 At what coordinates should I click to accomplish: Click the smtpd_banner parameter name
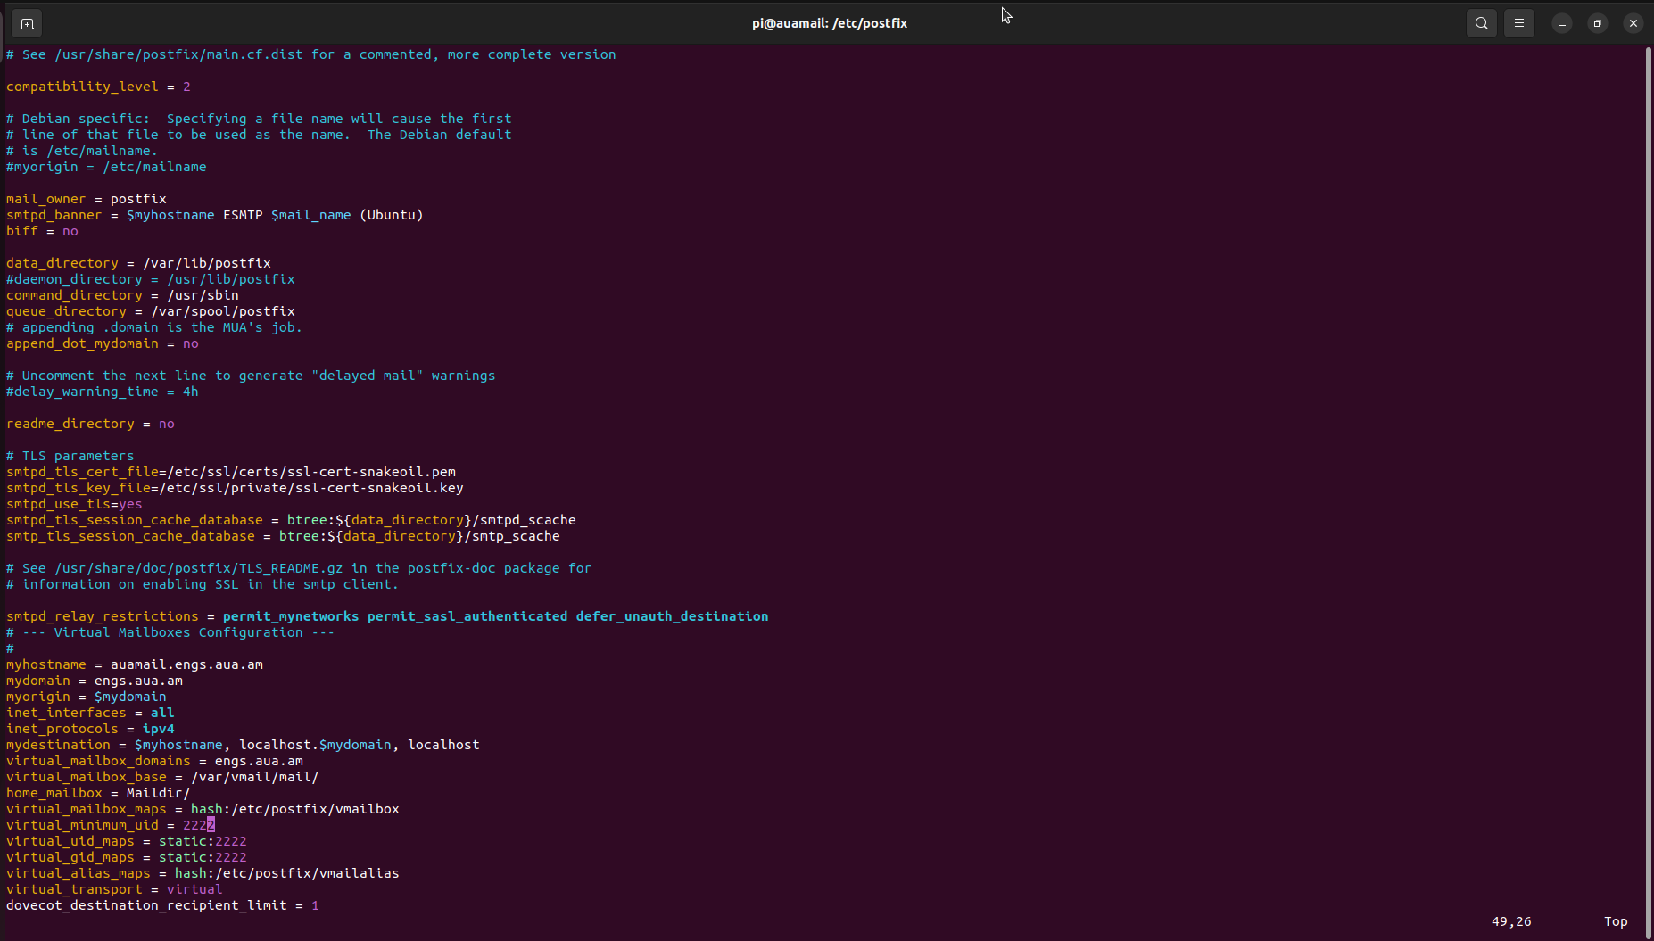54,215
